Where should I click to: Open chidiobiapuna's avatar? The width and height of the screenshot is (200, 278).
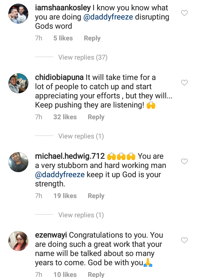click(x=18, y=83)
